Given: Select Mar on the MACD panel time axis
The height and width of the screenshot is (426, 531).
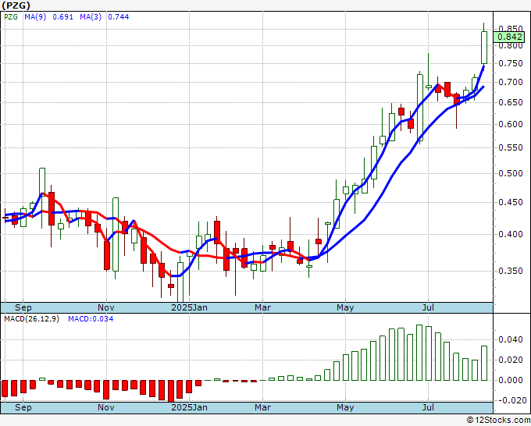Looking at the screenshot, I should point(263,407).
